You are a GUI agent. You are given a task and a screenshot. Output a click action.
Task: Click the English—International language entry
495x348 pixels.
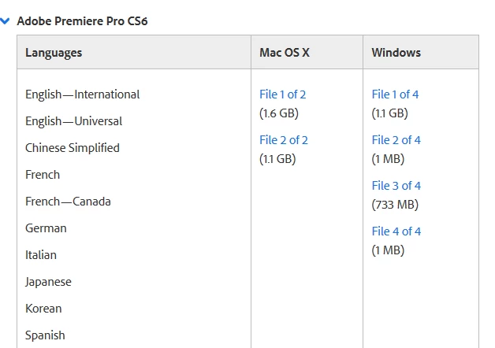[x=83, y=94]
